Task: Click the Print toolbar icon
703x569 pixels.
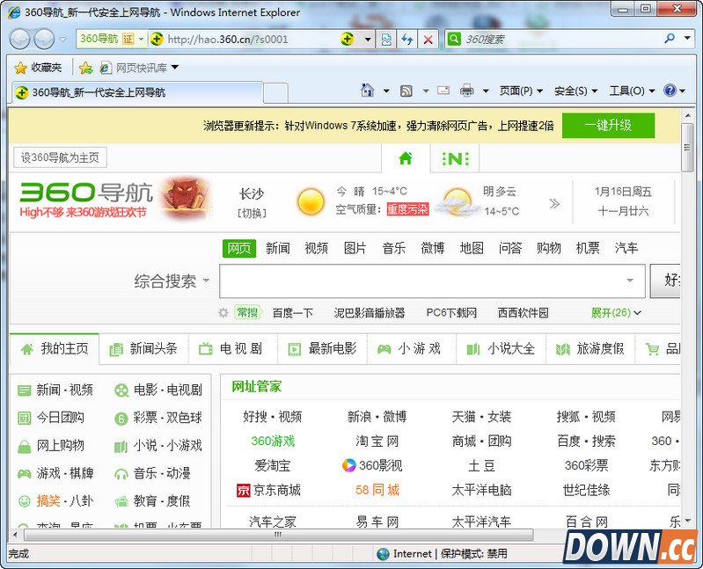Action: 466,91
